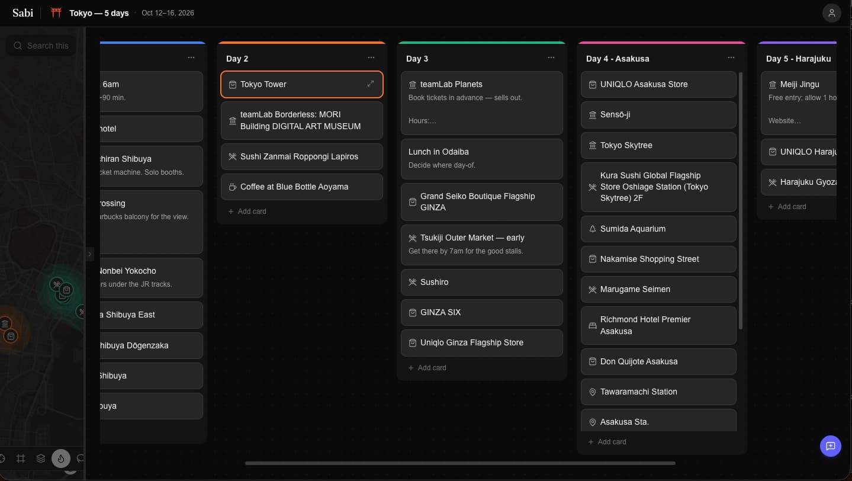The image size is (852, 481).
Task: Add a card to Day 4 - Asakusa
Action: pyautogui.click(x=607, y=442)
